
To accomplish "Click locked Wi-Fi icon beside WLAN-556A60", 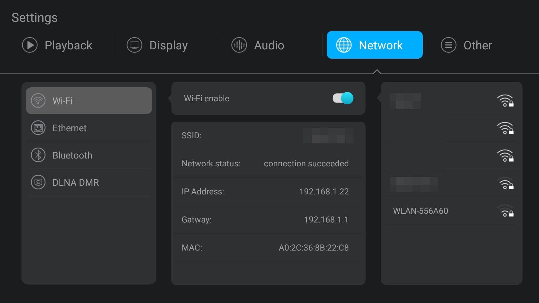I will click(505, 211).
